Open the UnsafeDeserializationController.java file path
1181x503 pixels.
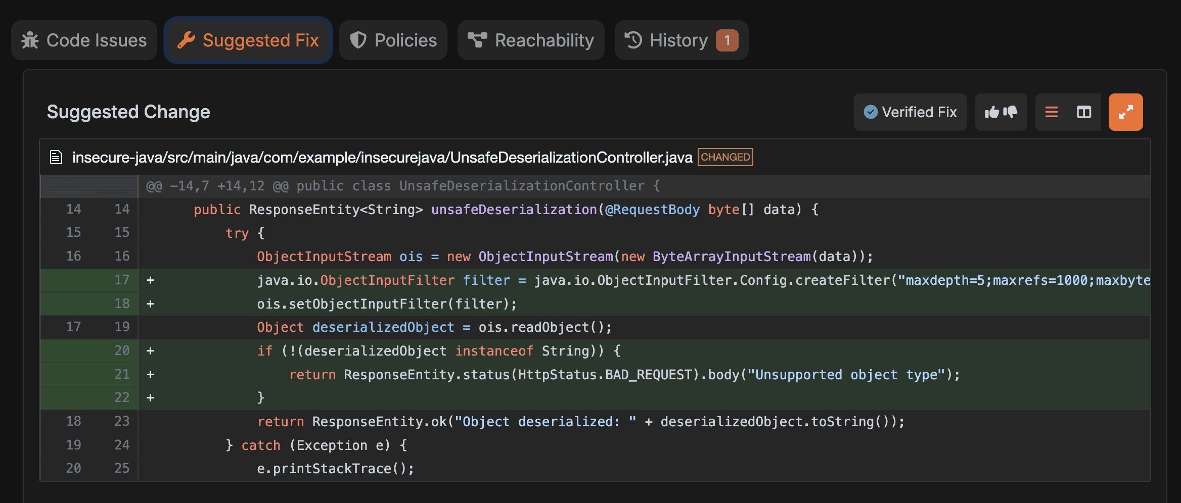pyautogui.click(x=382, y=158)
